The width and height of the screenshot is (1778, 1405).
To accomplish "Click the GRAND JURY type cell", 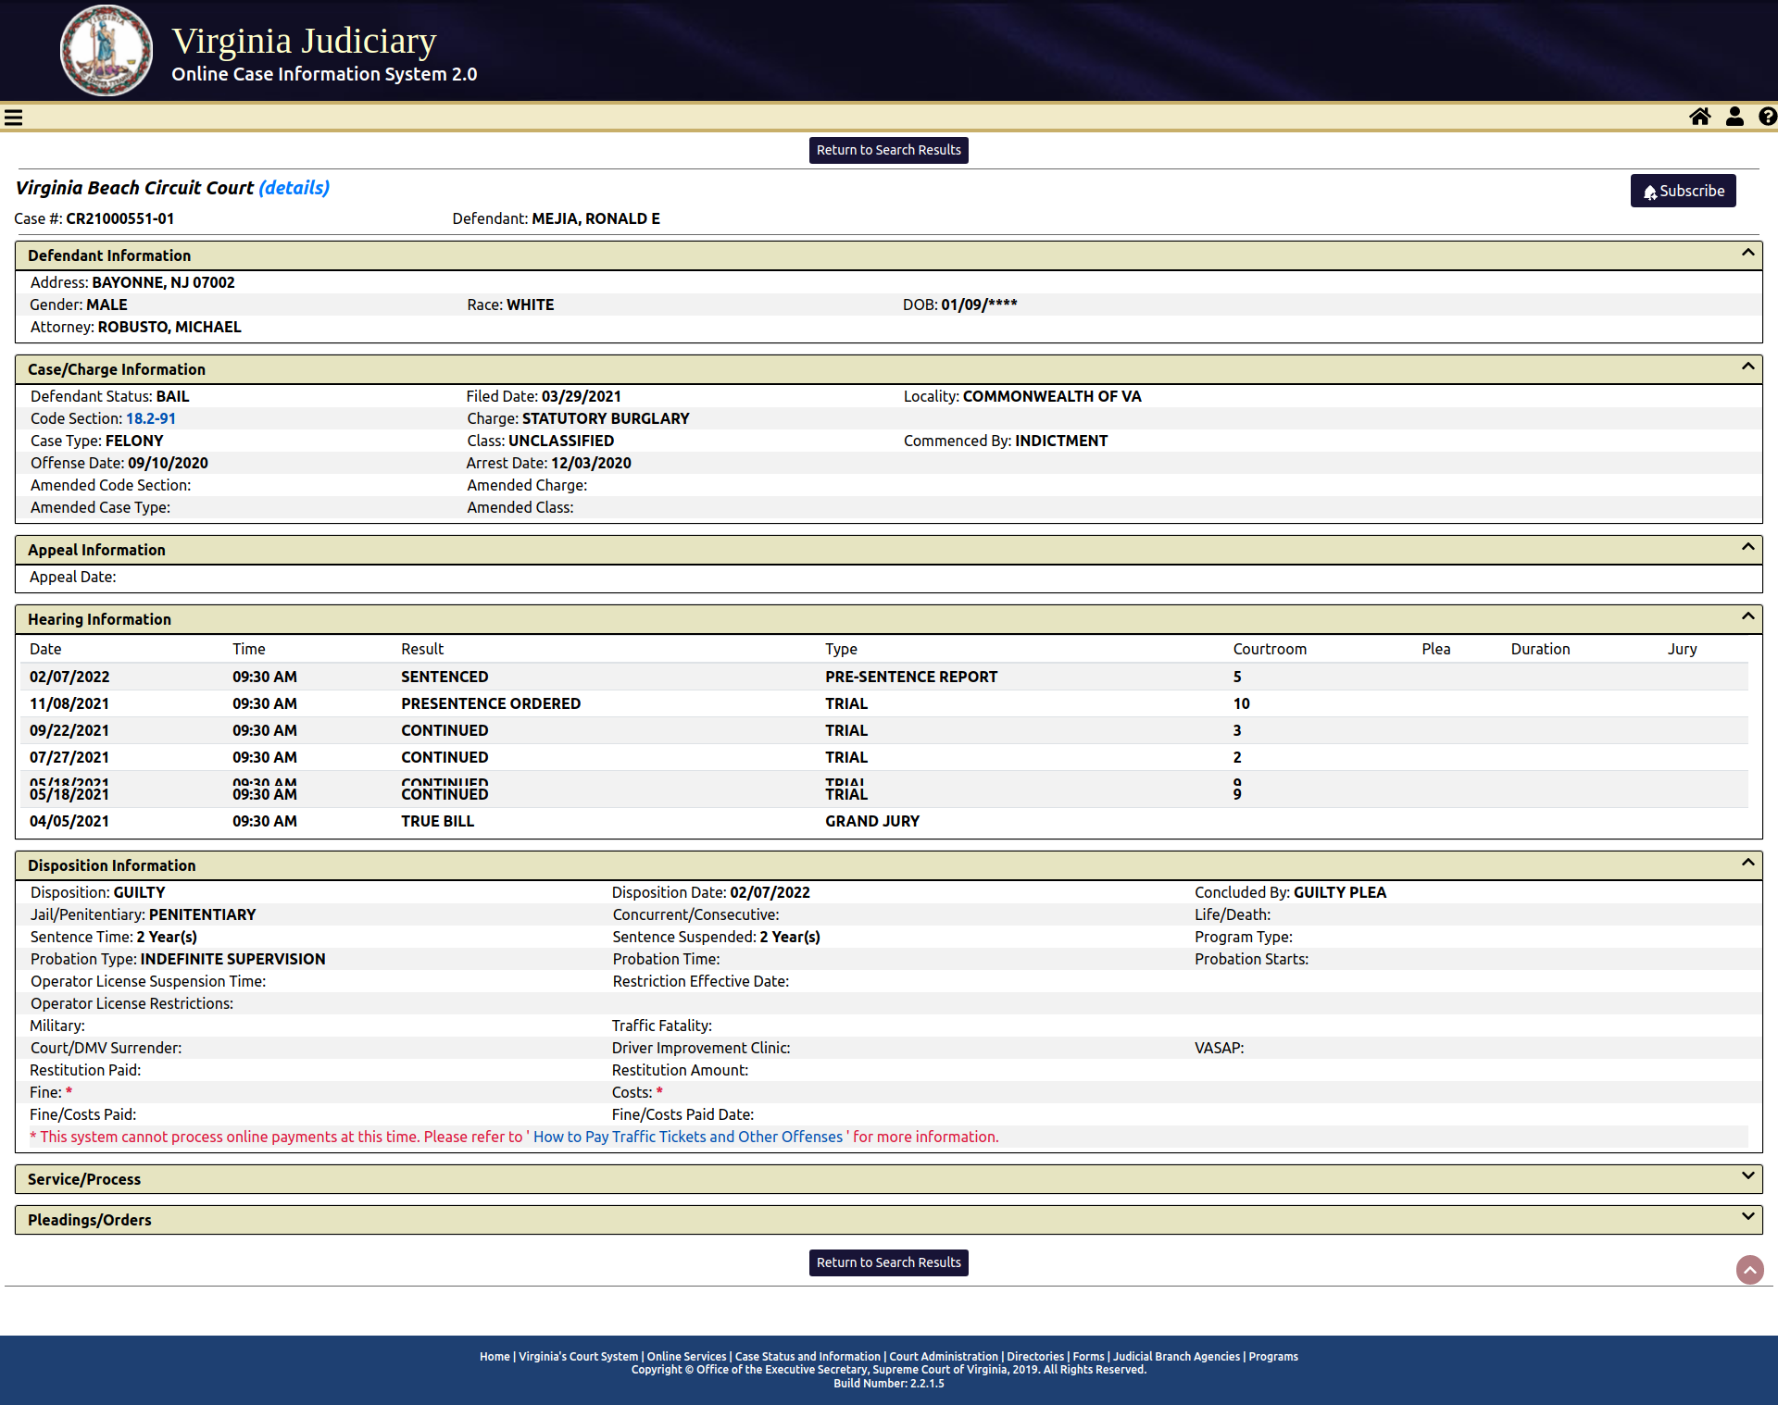I will (872, 821).
